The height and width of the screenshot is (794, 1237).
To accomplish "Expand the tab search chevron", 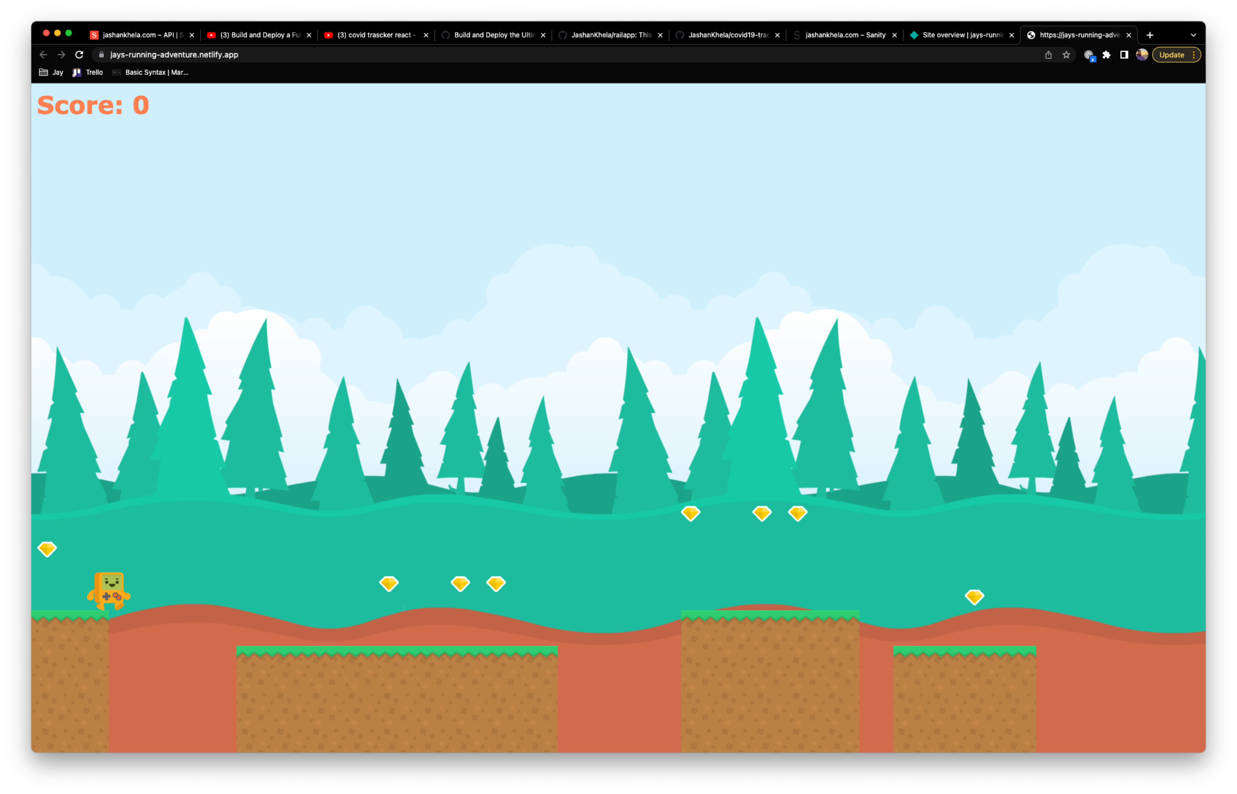I will click(1193, 35).
